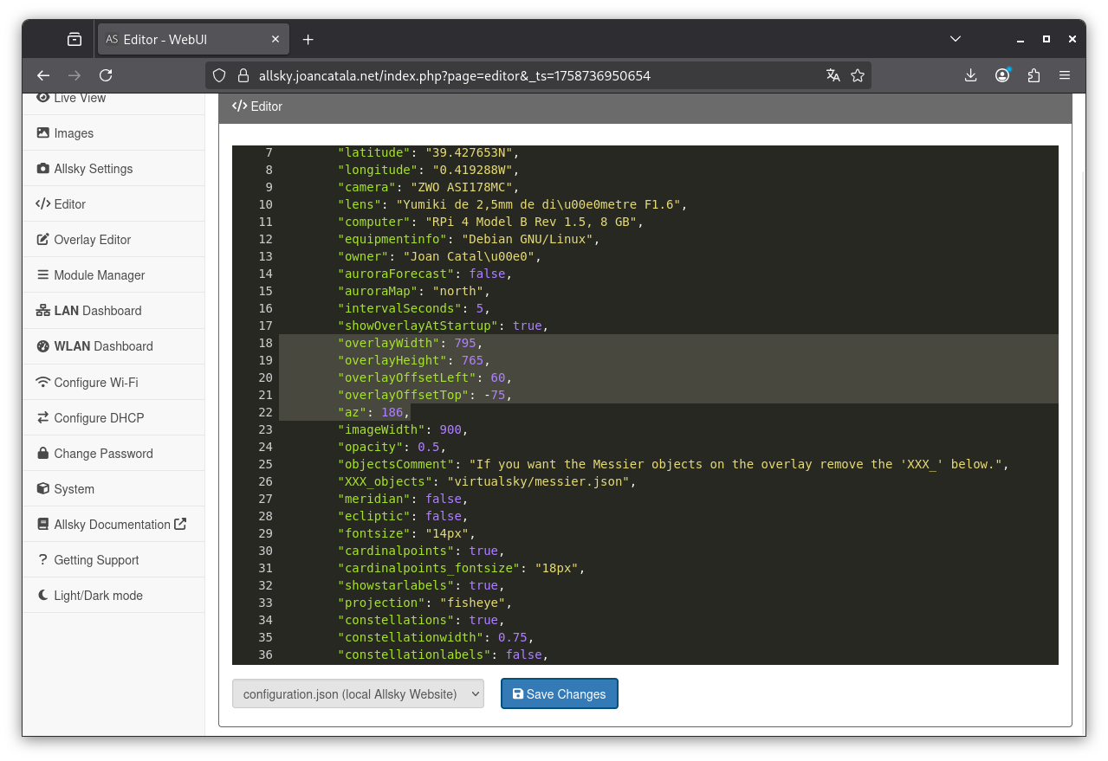Click the URL address bar field
Viewport: 1108px width, 761px height.
click(520, 75)
